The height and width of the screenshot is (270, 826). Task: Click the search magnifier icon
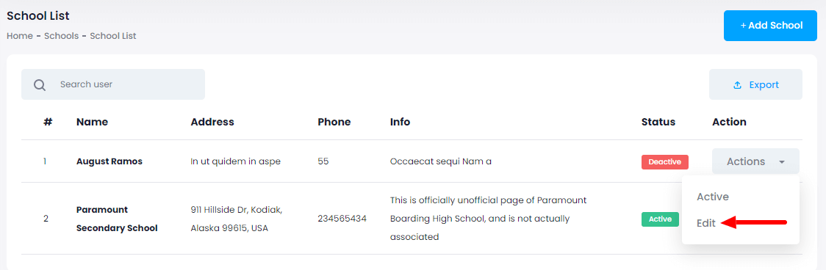[x=40, y=84]
